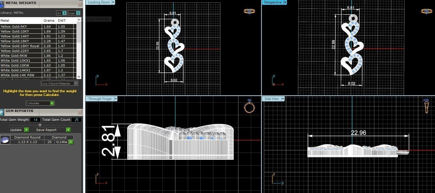435x193 pixels.
Task: Select the Yellow Gold:10KY row
Action: [x=38, y=31]
